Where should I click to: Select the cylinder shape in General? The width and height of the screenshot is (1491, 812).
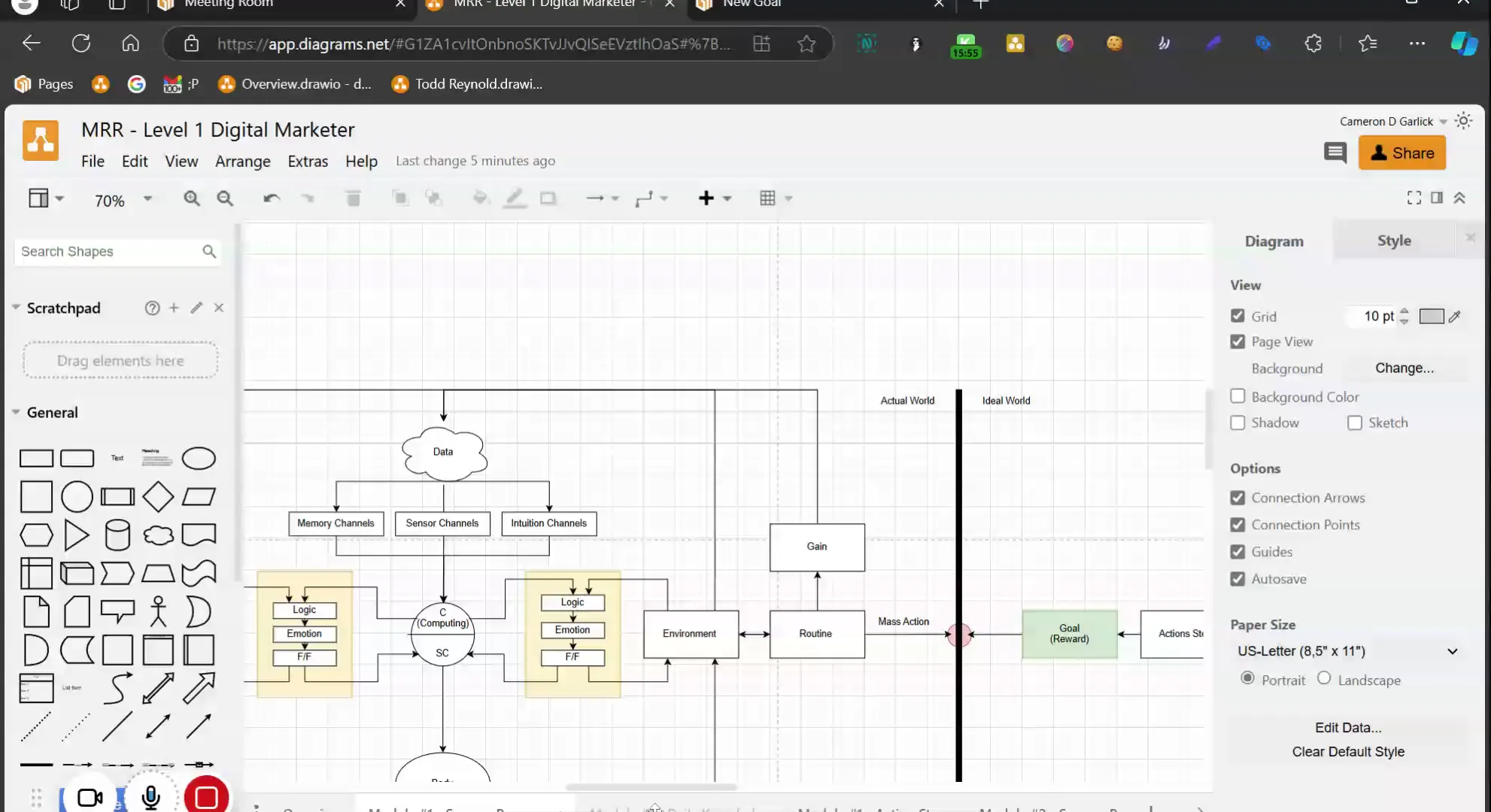pyautogui.click(x=117, y=535)
